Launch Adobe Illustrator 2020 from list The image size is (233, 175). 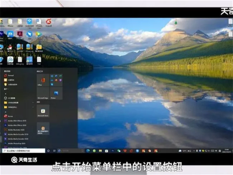pyautogui.click(x=14, y=130)
